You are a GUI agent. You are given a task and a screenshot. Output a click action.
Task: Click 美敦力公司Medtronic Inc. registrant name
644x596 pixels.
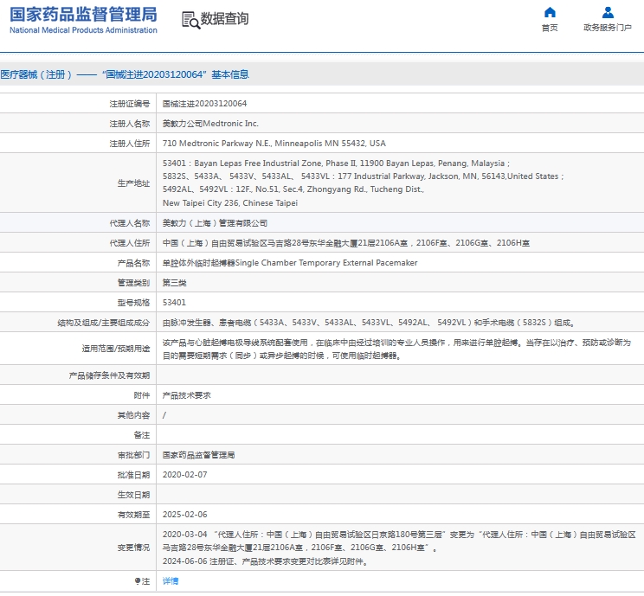coord(210,124)
